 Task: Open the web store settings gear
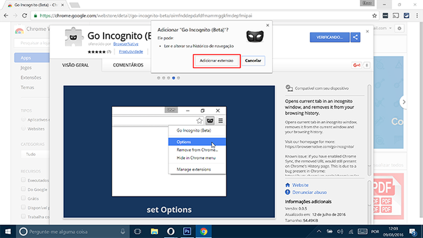(399, 28)
